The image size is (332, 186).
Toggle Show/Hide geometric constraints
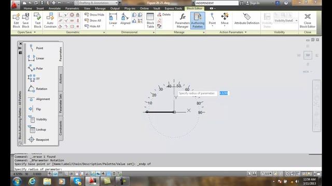(x=94, y=14)
